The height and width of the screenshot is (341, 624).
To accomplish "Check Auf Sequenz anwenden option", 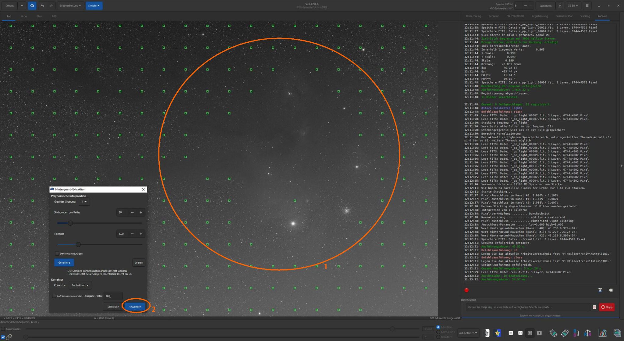I will (54, 296).
